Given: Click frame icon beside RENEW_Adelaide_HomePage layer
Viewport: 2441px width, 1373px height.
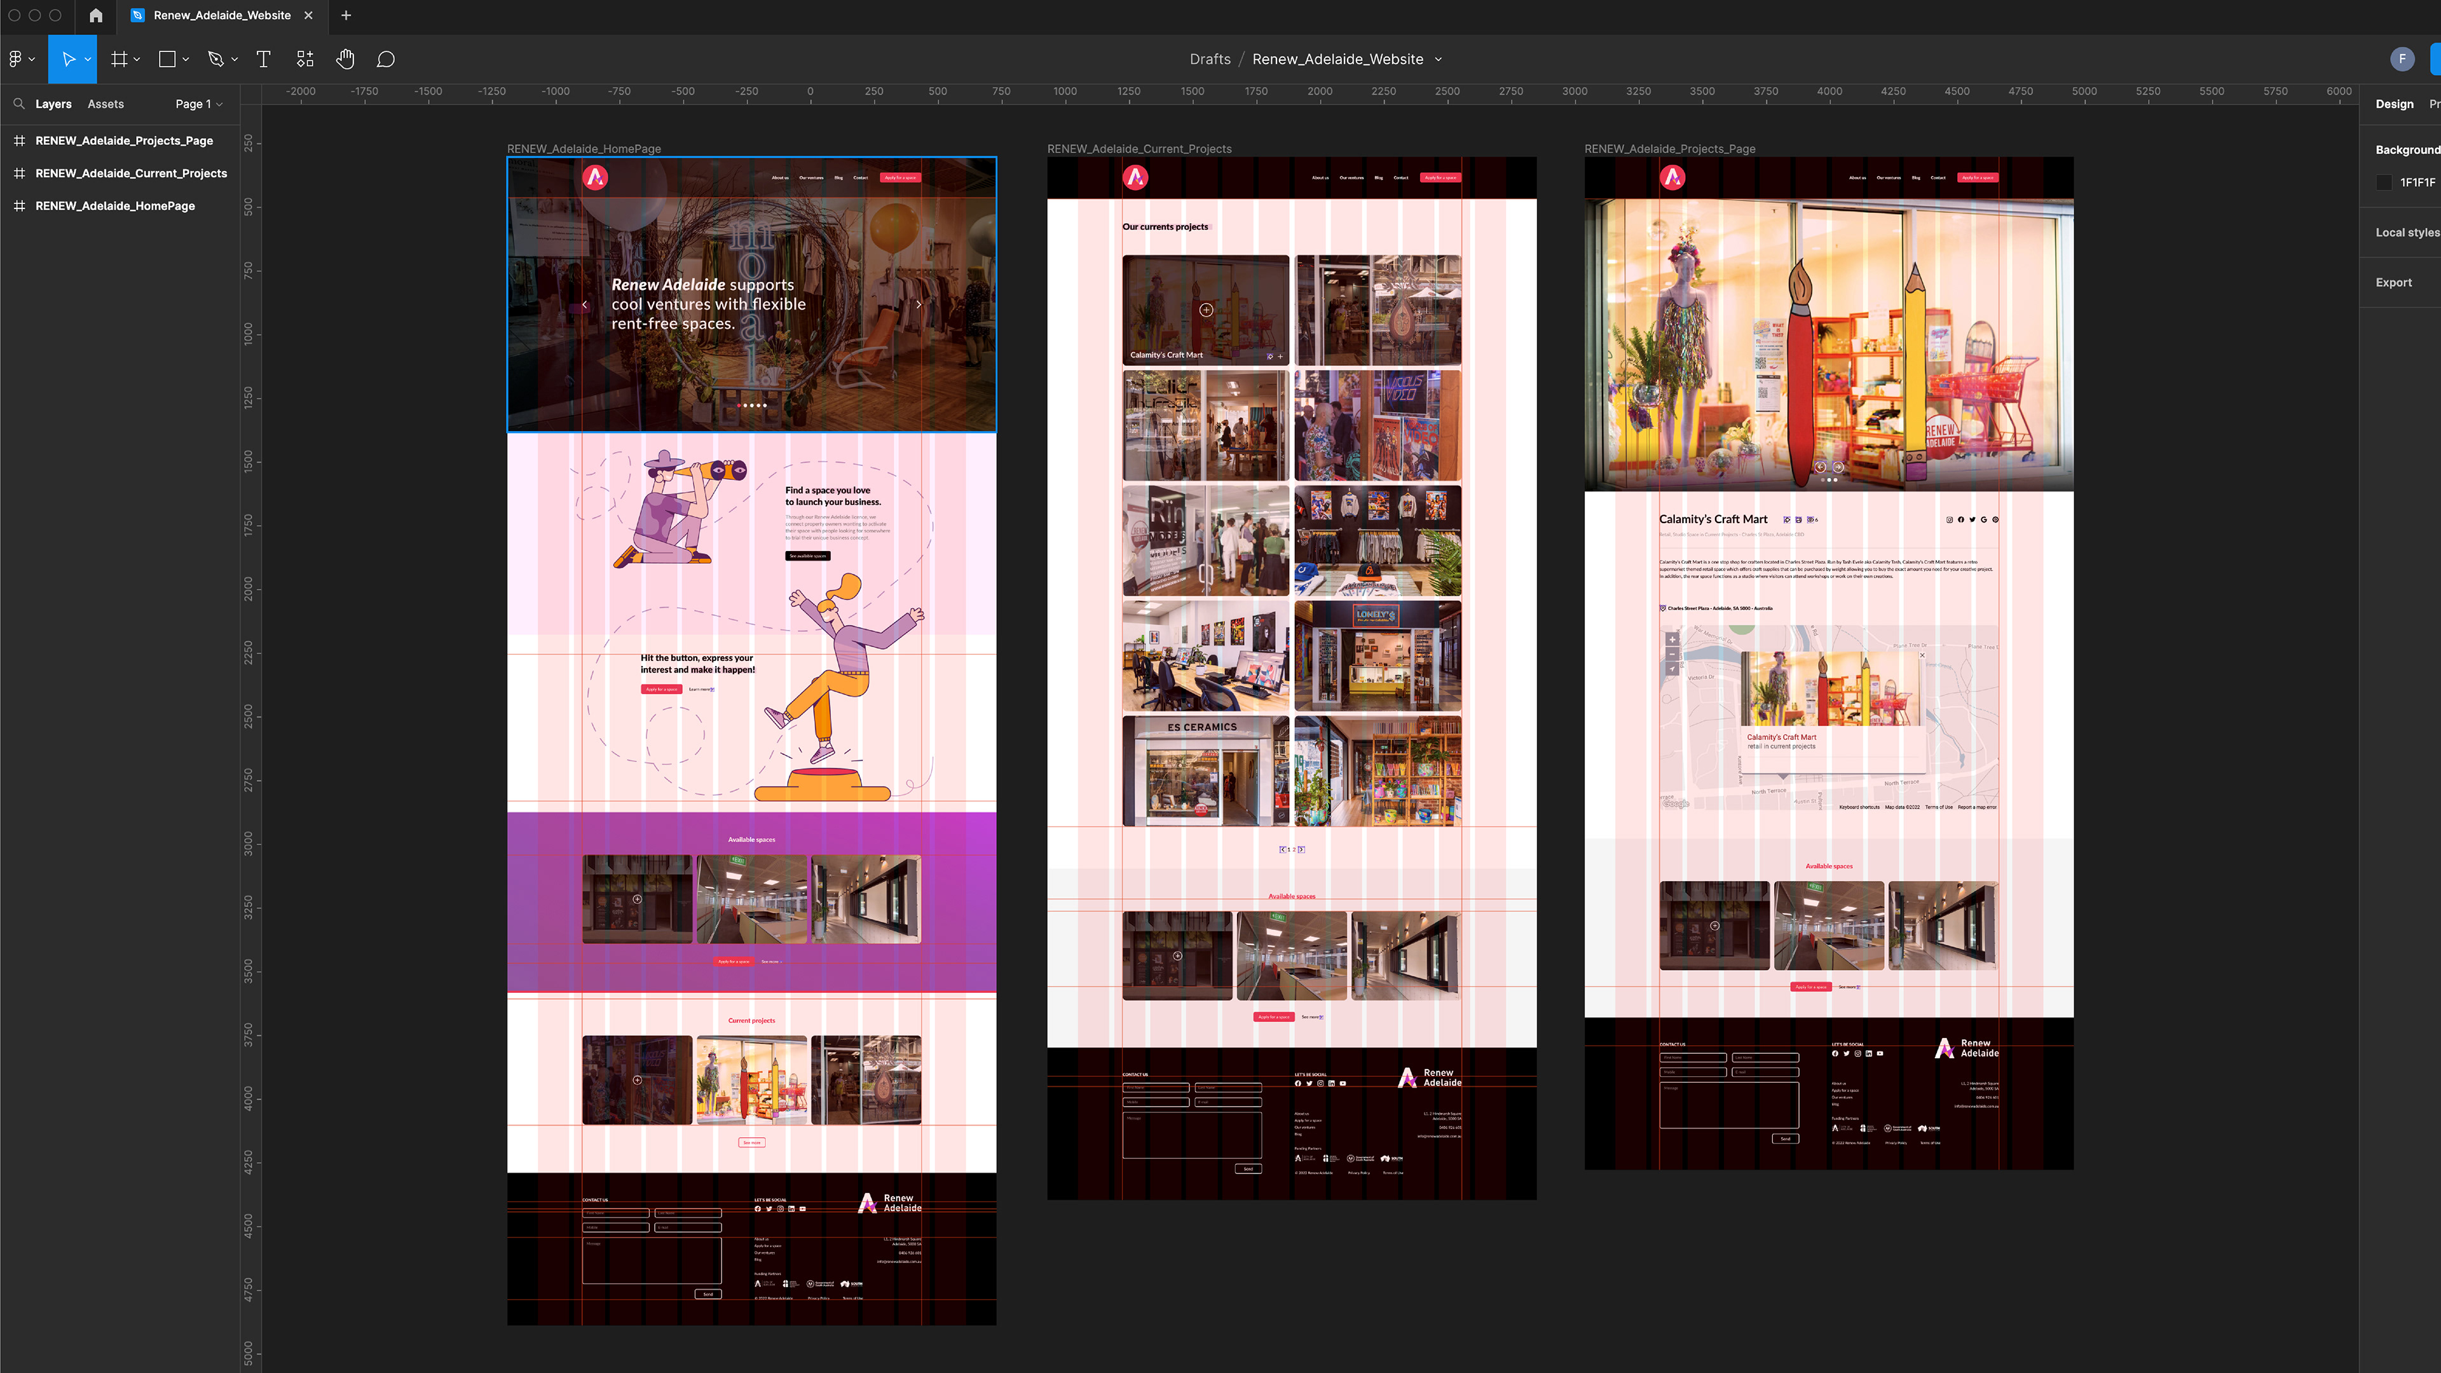Looking at the screenshot, I should point(19,205).
